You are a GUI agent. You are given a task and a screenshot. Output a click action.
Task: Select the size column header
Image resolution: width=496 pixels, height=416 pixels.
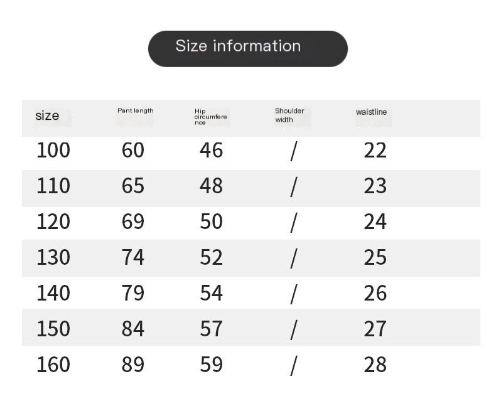[47, 115]
